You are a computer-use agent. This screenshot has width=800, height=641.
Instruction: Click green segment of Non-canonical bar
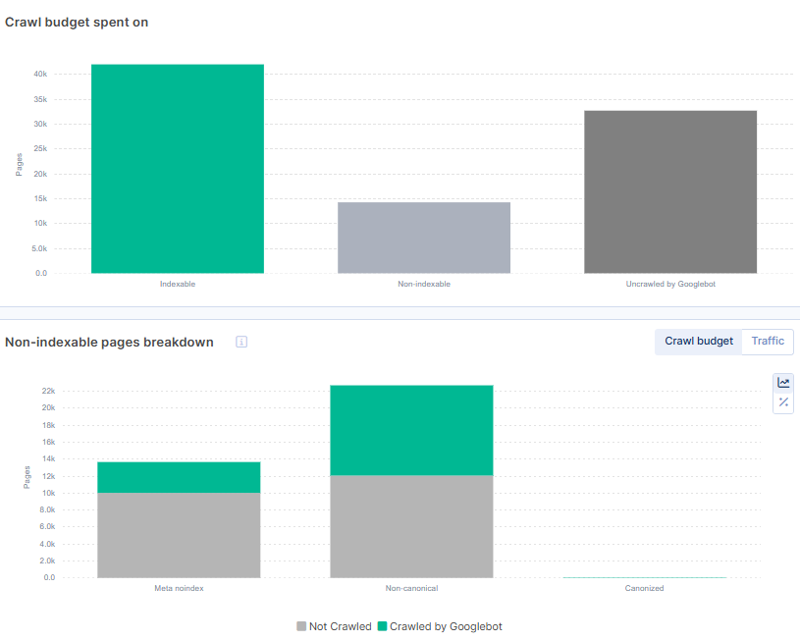[411, 430]
